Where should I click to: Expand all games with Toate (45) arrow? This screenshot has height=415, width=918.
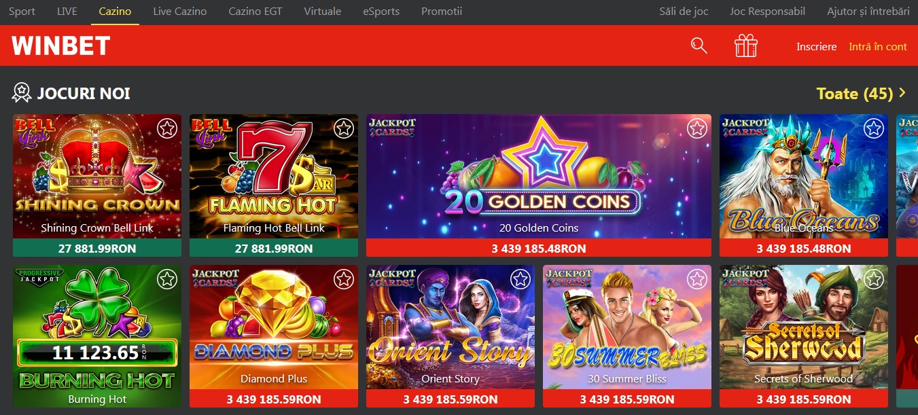coord(862,93)
